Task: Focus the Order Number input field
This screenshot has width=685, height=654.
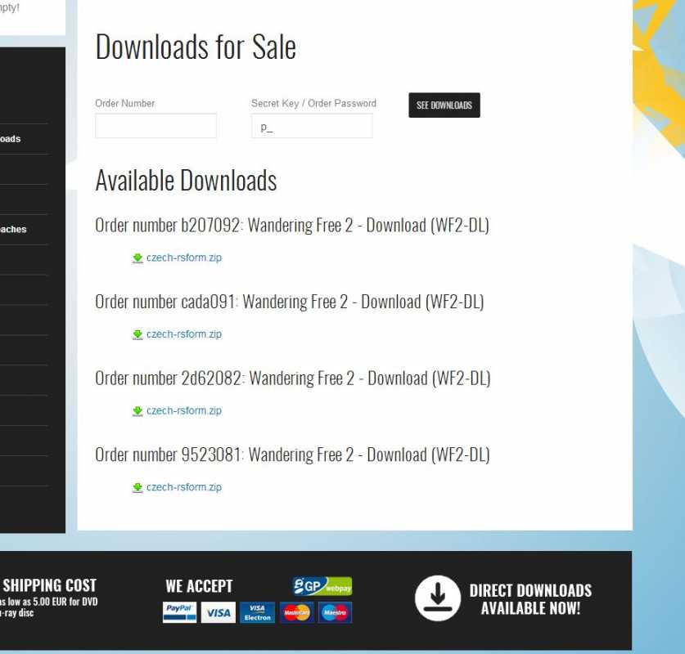Action: click(x=155, y=126)
